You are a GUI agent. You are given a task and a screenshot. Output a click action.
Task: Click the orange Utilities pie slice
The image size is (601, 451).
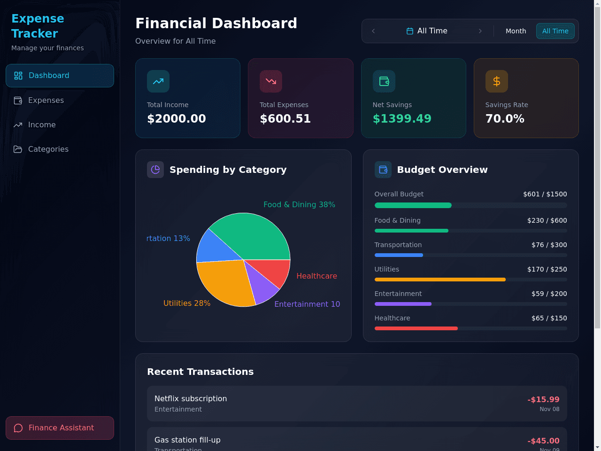click(x=225, y=282)
